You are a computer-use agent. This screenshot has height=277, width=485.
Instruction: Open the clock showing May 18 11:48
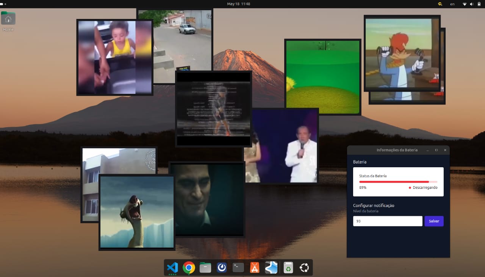tap(238, 4)
